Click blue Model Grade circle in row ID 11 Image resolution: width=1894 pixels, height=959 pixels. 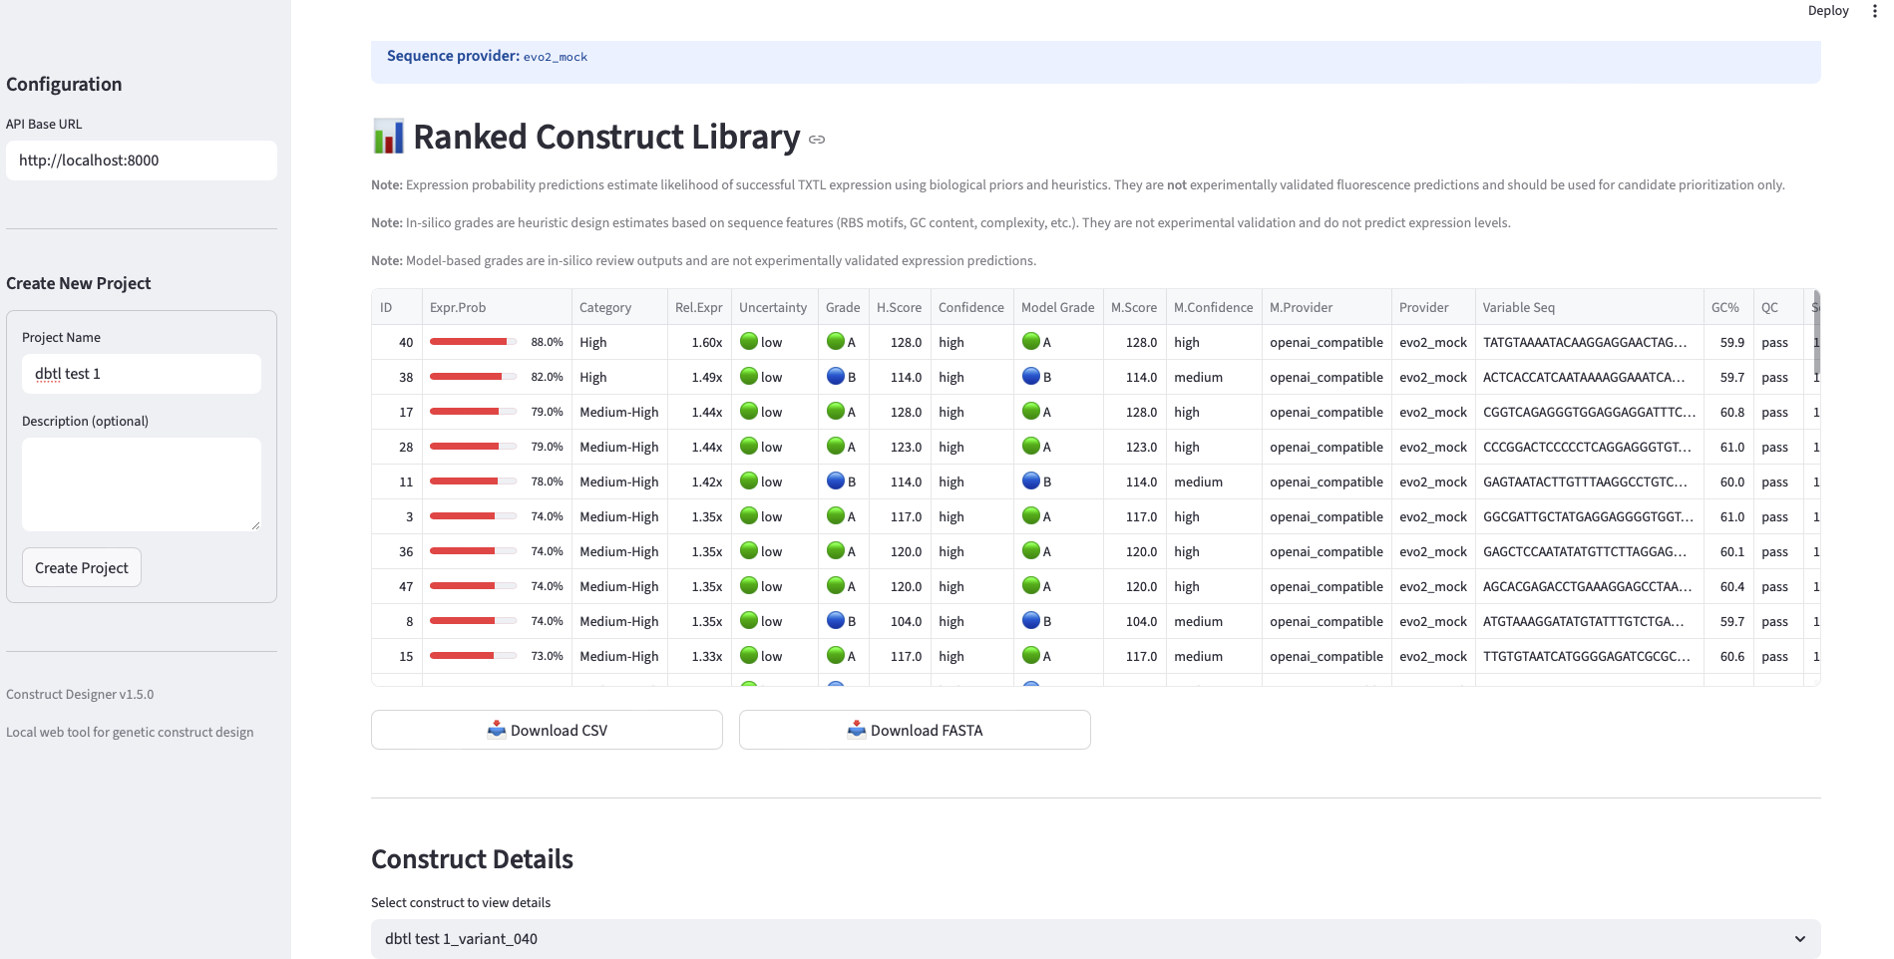coord(1031,481)
